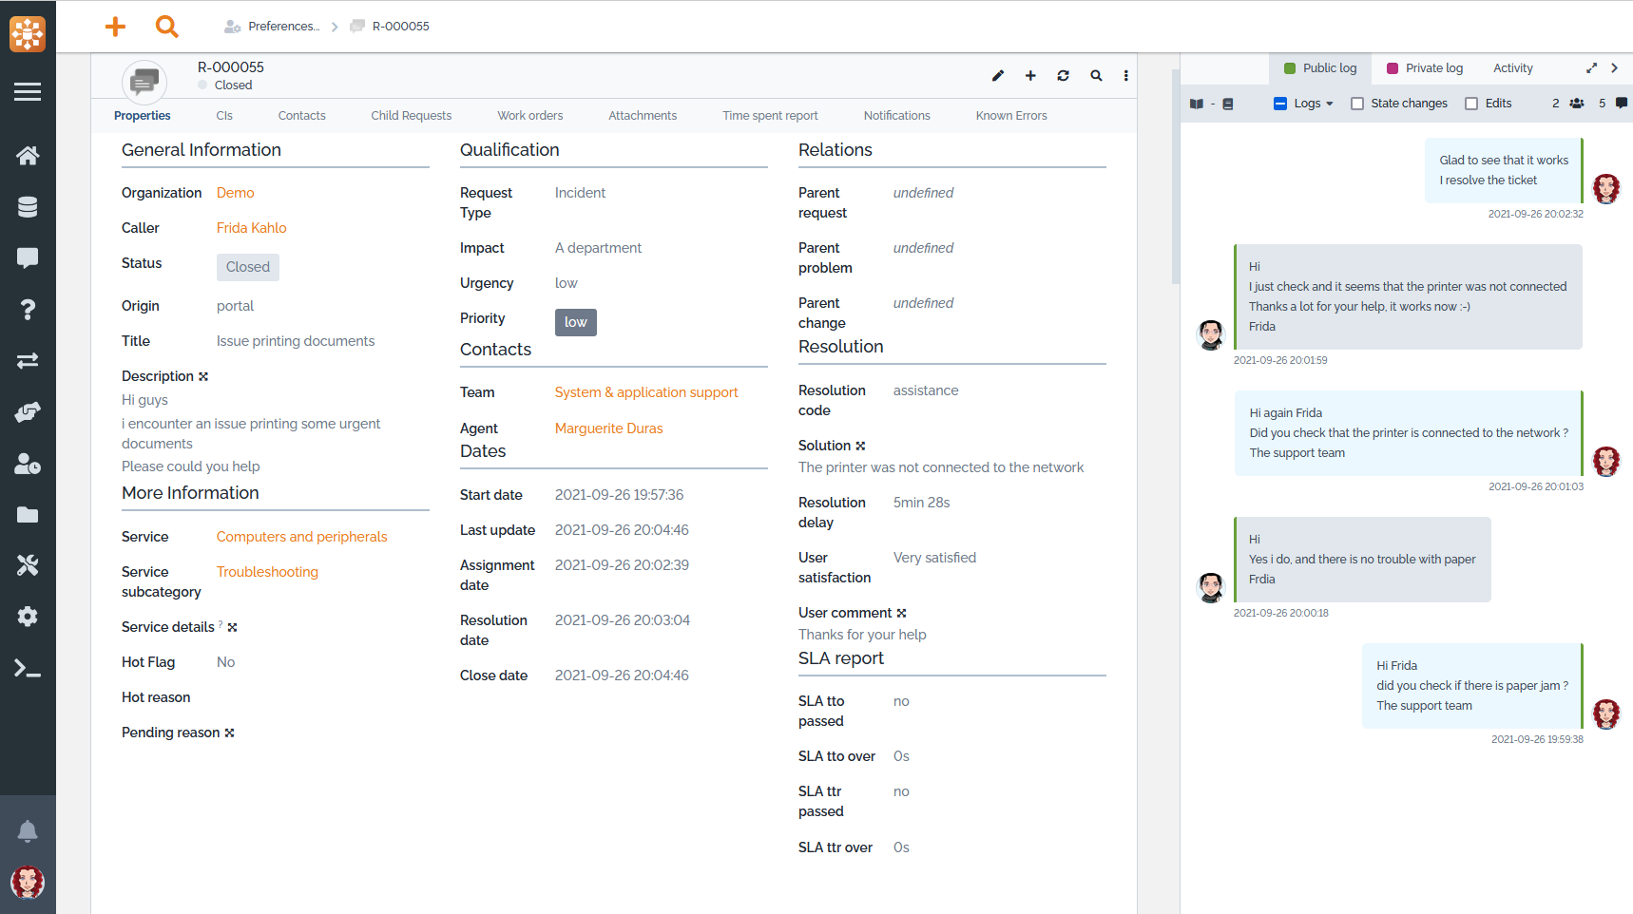The image size is (1633, 914).
Task: Refresh the request with the reload icon
Action: click(1063, 76)
